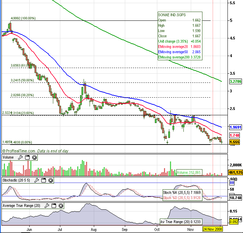Open Volume indicator settings wrench

click(20, 158)
